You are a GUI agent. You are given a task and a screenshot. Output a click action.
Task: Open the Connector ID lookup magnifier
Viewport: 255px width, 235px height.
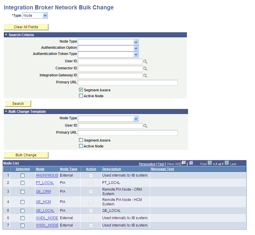point(145,68)
